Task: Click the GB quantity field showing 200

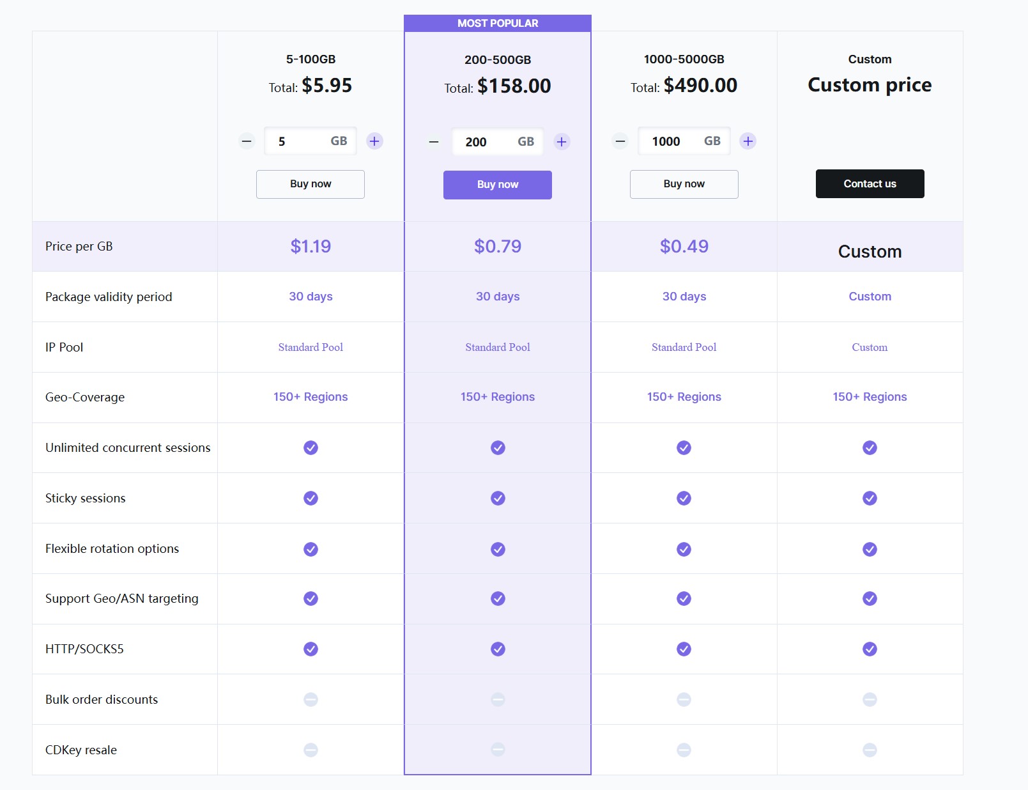Action: tap(498, 142)
